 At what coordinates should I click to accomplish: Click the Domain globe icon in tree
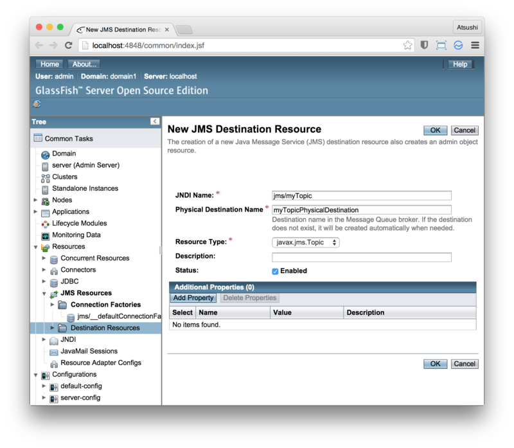pyautogui.click(x=46, y=154)
